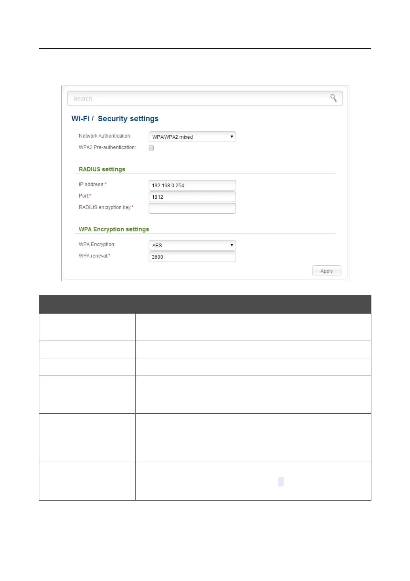Screen dimensions: 410x581
Task: Open the WPA Encryption dropdown
Action: [x=192, y=245]
